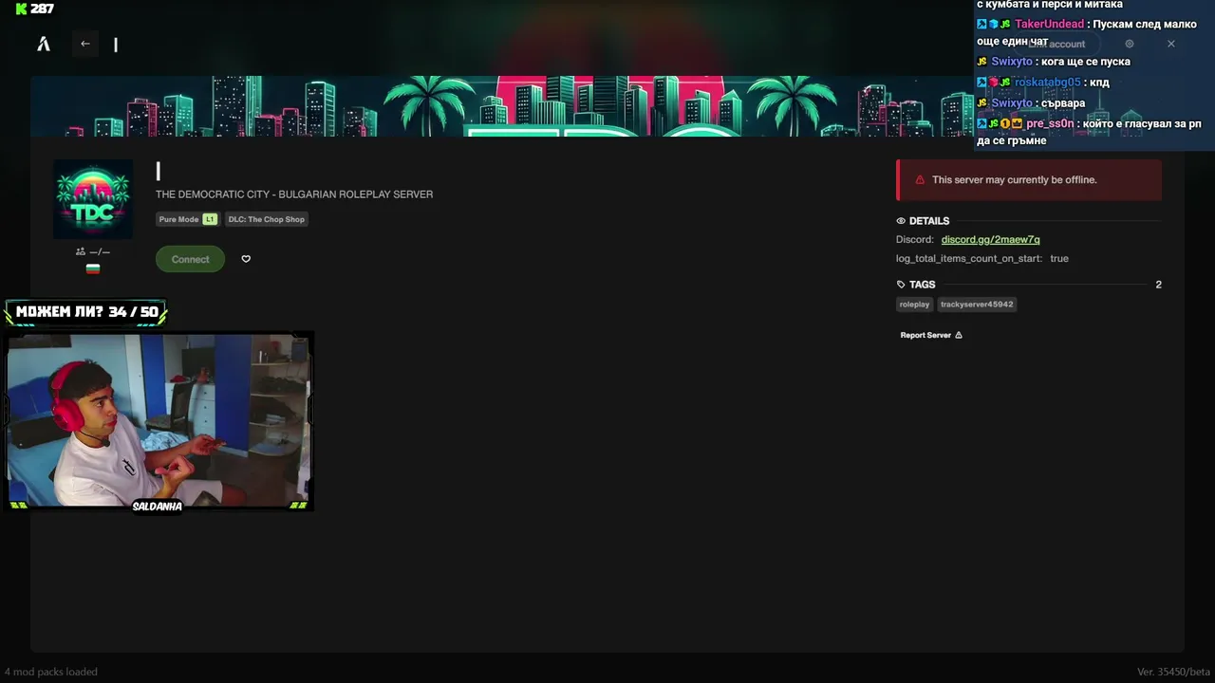Click the 'МОЖЕМ ЛИ? 34 / 50' goal widget

pos(86,312)
